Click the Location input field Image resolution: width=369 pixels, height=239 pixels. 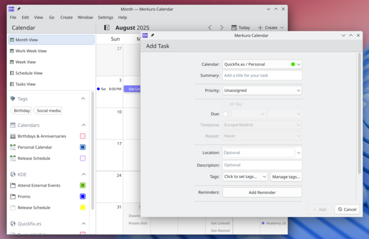pyautogui.click(x=259, y=153)
